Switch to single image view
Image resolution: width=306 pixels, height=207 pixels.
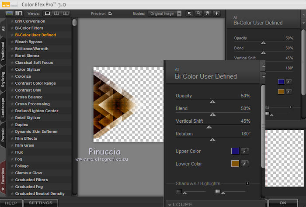pos(47,14)
